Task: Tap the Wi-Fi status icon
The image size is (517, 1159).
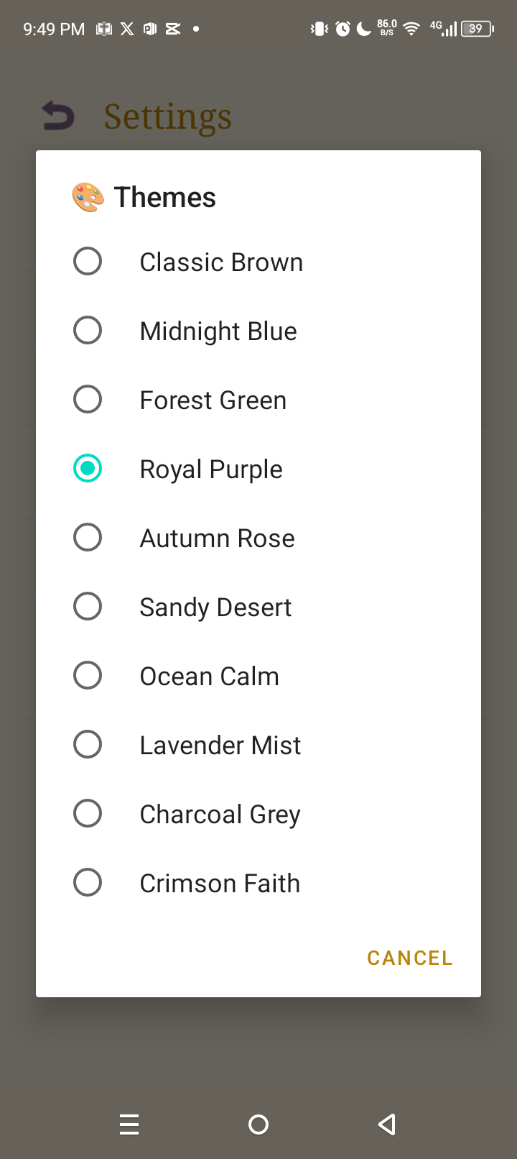Action: click(x=411, y=29)
